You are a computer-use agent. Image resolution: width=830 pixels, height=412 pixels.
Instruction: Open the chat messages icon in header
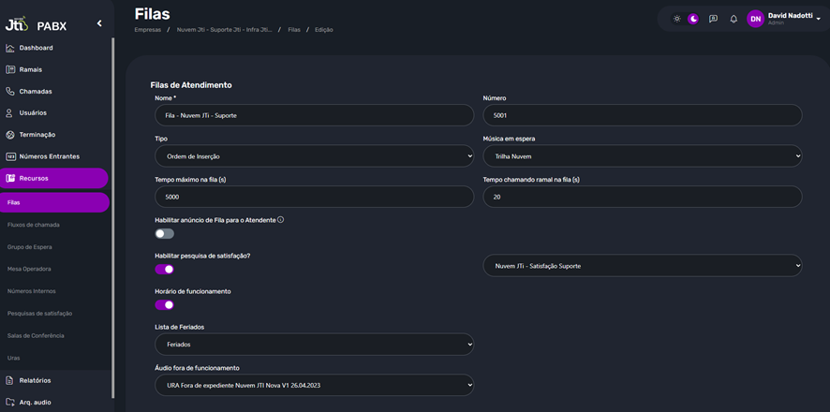pos(713,19)
